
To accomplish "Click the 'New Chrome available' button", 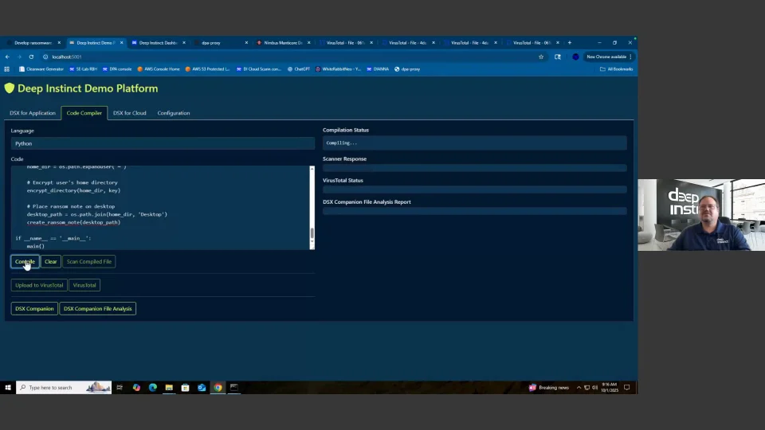I will tap(606, 57).
